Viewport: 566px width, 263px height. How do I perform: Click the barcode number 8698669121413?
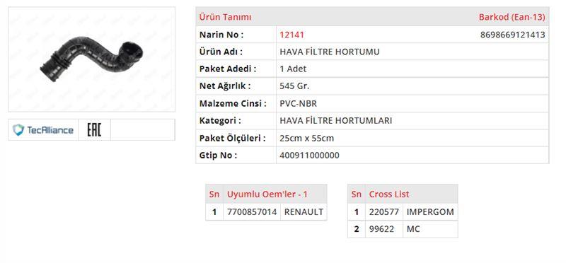[512, 35]
